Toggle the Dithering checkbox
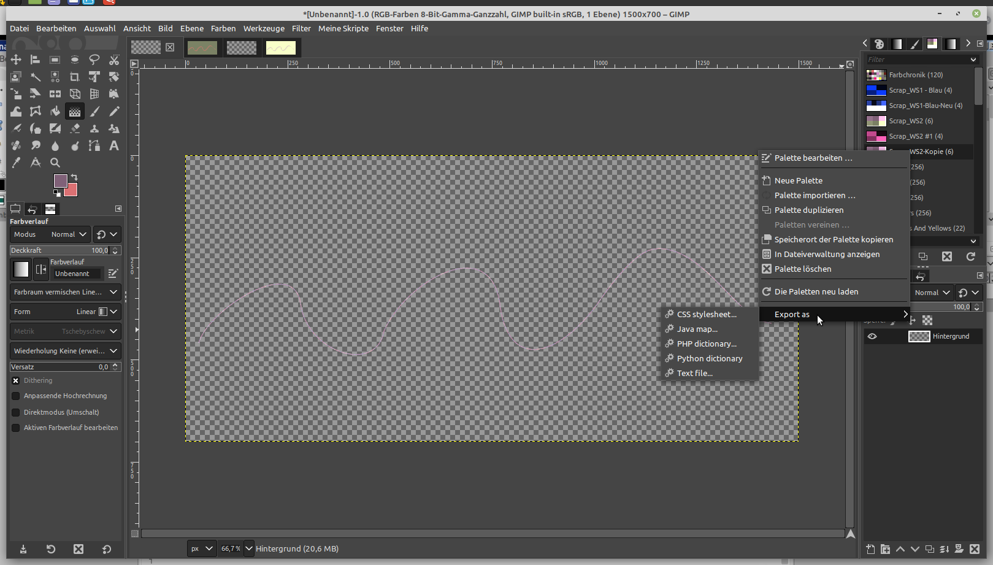 click(16, 380)
